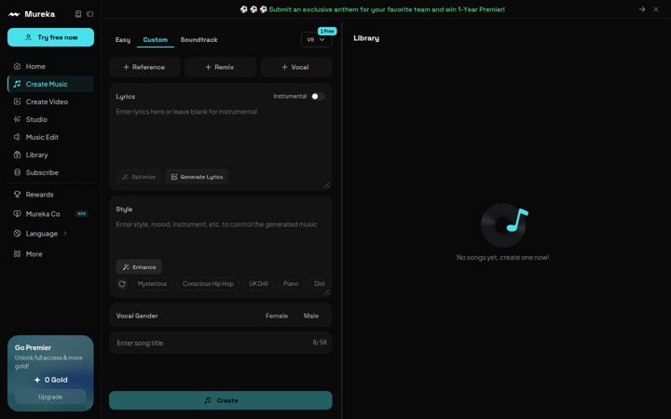Viewport: 671px width, 419px height.
Task: Switch to the Easy tab
Action: (123, 40)
